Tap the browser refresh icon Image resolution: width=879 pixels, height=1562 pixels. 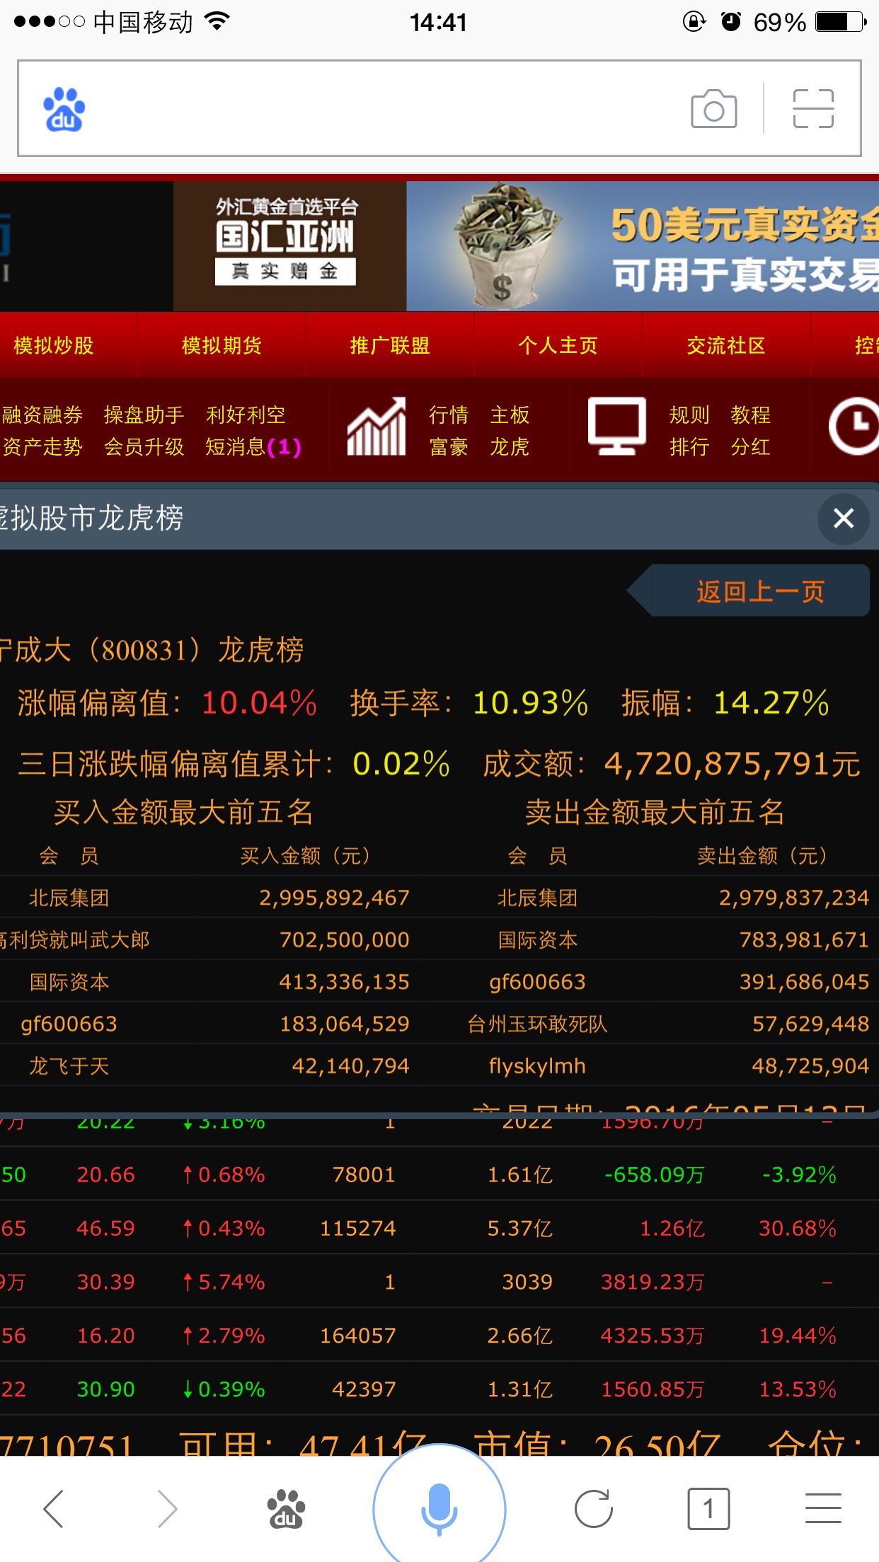[x=593, y=1509]
